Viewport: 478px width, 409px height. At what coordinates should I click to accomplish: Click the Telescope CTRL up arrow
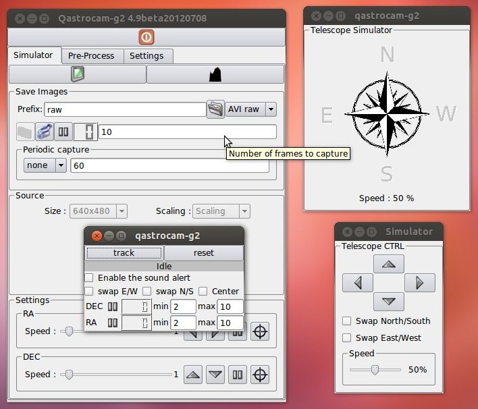[x=389, y=264]
